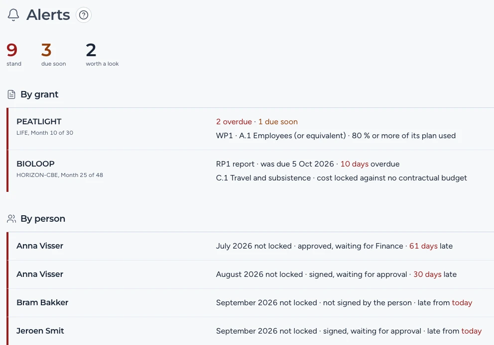This screenshot has height=345, width=494.
Task: Click the By grant section heading
Action: pyautogui.click(x=39, y=94)
